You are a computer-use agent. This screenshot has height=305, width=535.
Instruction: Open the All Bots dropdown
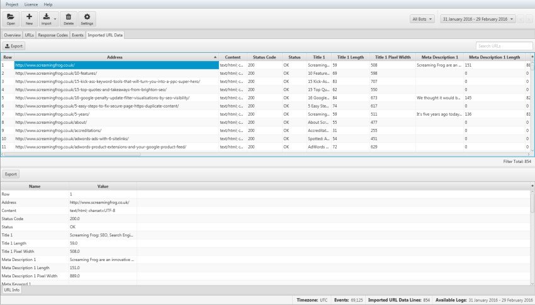[x=422, y=19]
